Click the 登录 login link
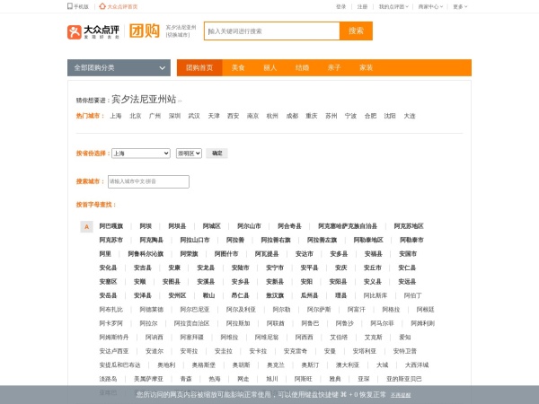The height and width of the screenshot is (404, 539). pyautogui.click(x=340, y=5)
